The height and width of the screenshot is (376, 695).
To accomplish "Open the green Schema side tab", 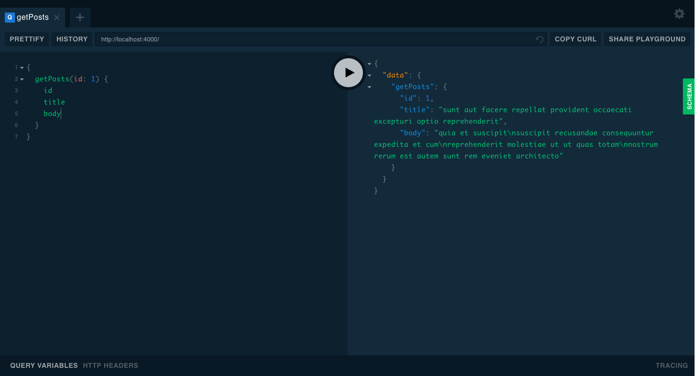I will pyautogui.click(x=689, y=96).
